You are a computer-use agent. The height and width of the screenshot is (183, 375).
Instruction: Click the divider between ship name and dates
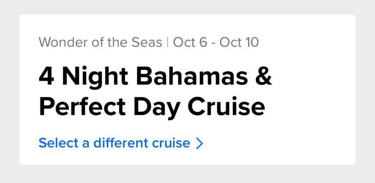[x=168, y=42]
